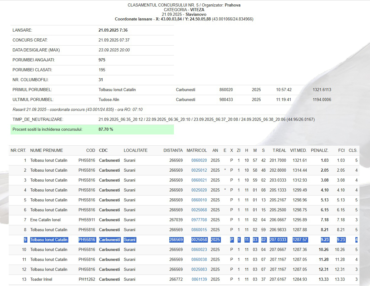Image resolution: width=370 pixels, height=286 pixels.
Task: Click the green 87.70 % percentage cell
Action: click(106, 130)
